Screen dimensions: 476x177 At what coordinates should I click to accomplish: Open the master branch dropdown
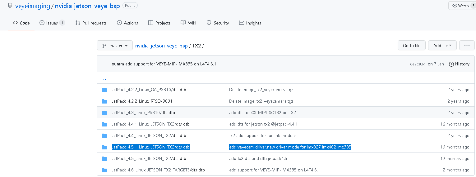[115, 46]
